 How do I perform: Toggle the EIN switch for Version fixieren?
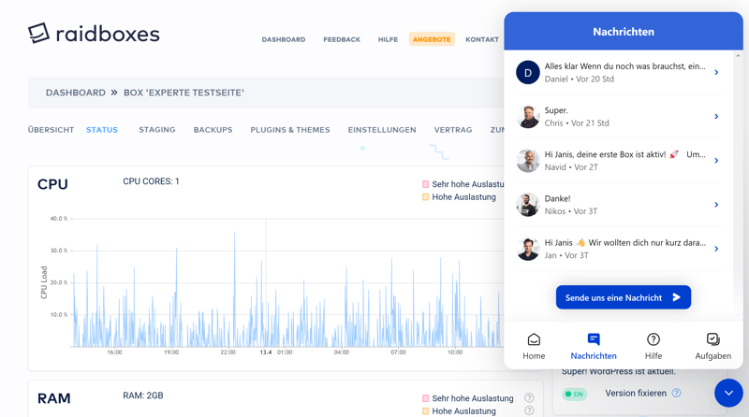coord(574,395)
